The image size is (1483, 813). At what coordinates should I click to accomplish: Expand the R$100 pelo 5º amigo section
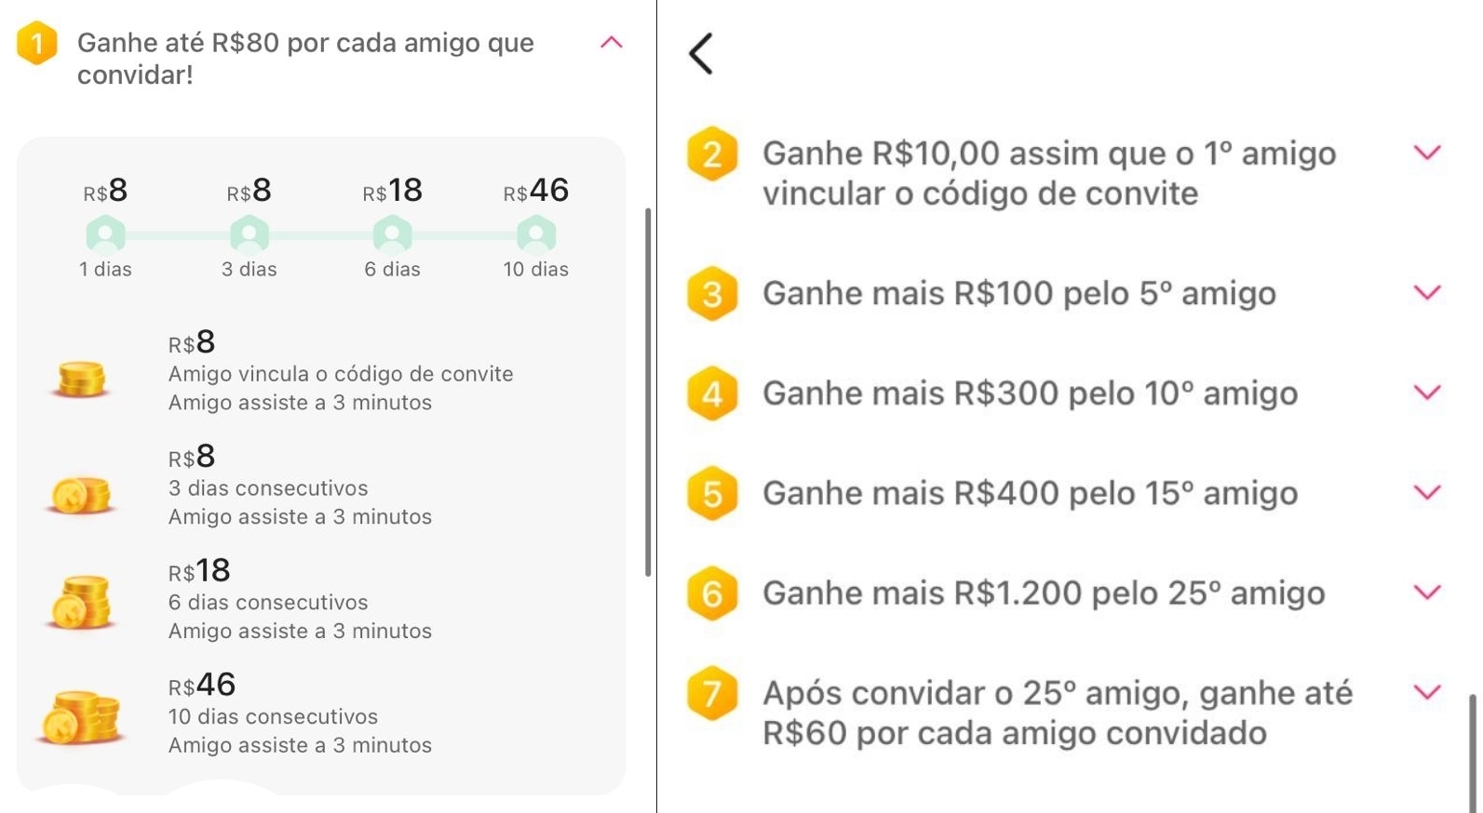[x=1427, y=293]
